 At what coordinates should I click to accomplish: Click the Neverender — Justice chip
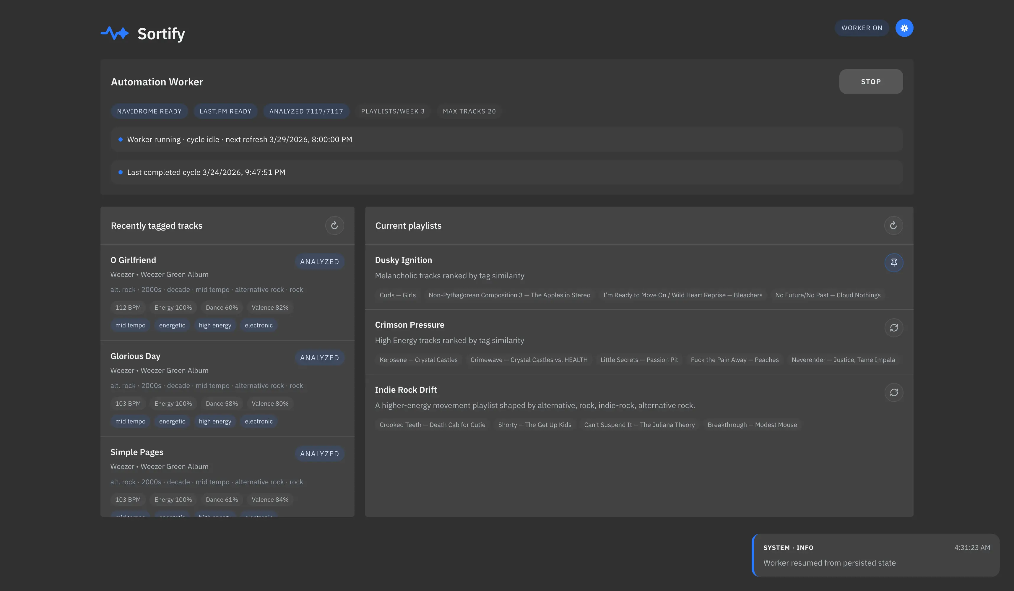(844, 360)
